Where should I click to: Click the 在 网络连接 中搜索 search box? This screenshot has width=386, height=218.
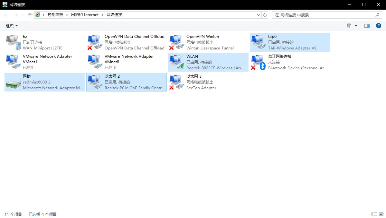[x=324, y=15]
